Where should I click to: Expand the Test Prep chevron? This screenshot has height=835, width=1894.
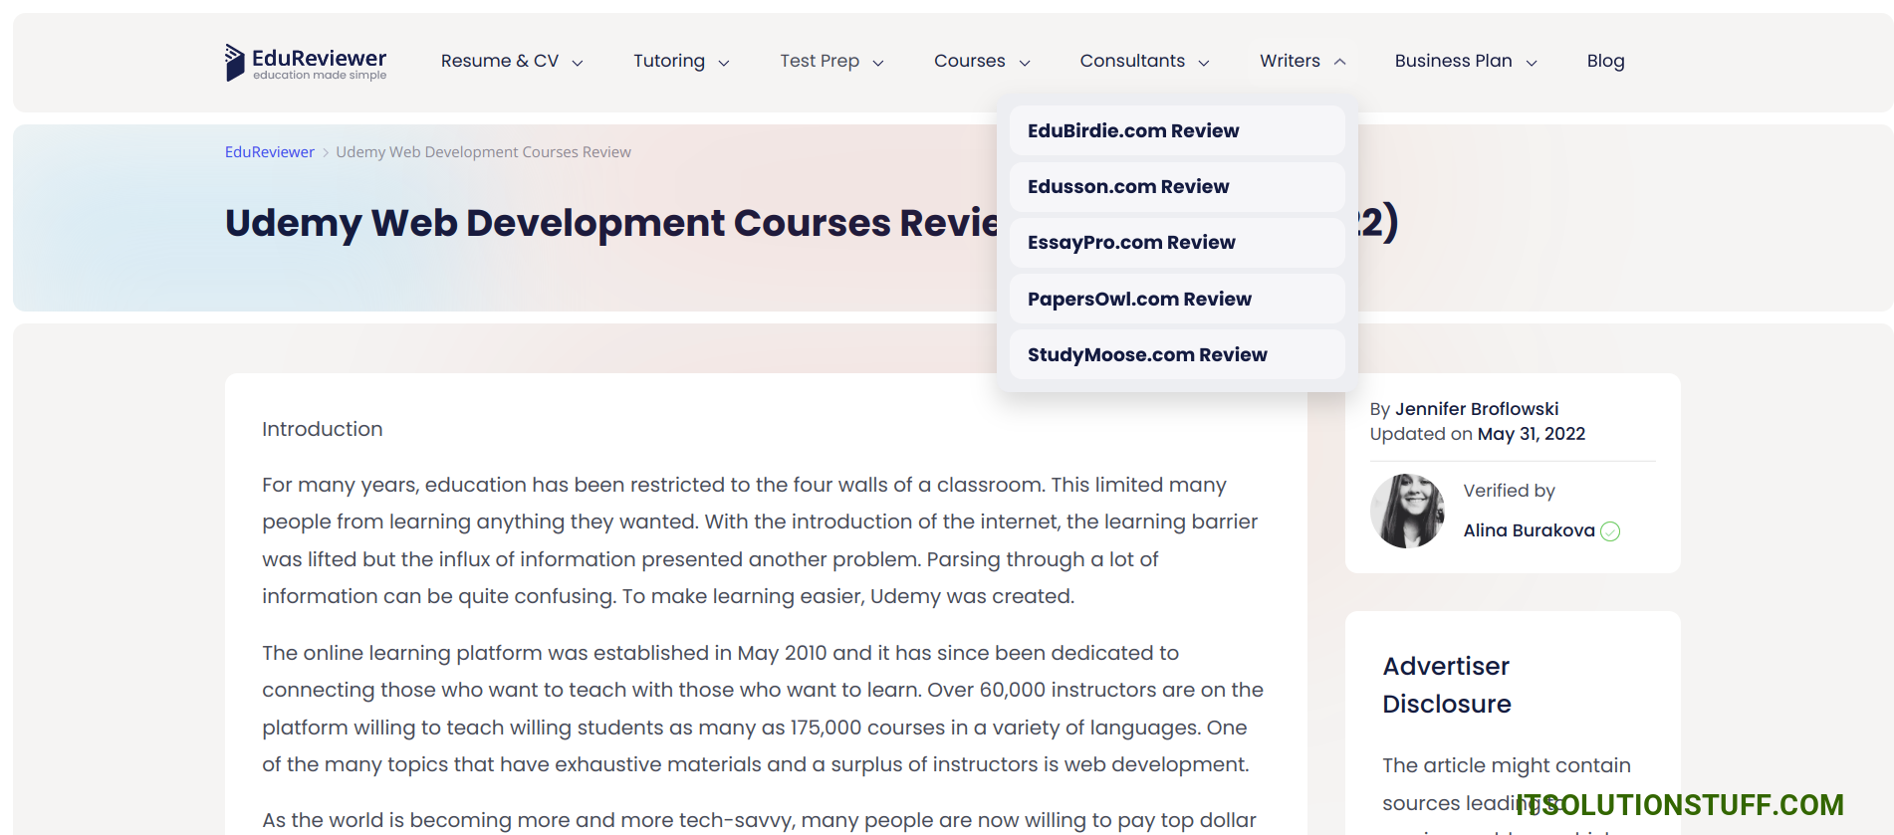click(x=878, y=63)
